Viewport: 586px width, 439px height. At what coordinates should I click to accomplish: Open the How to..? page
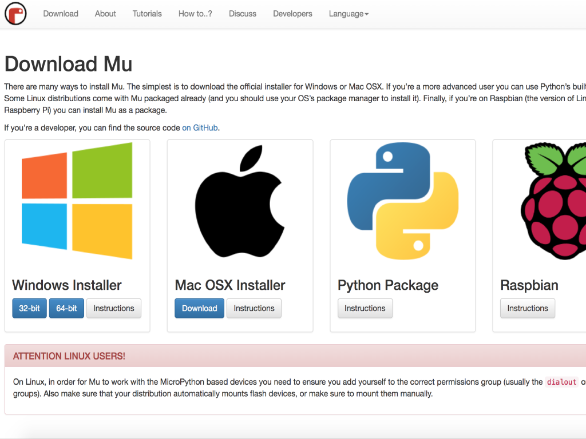click(x=195, y=14)
